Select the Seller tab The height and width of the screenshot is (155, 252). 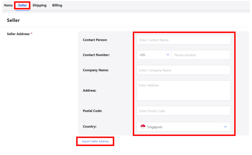point(22,5)
